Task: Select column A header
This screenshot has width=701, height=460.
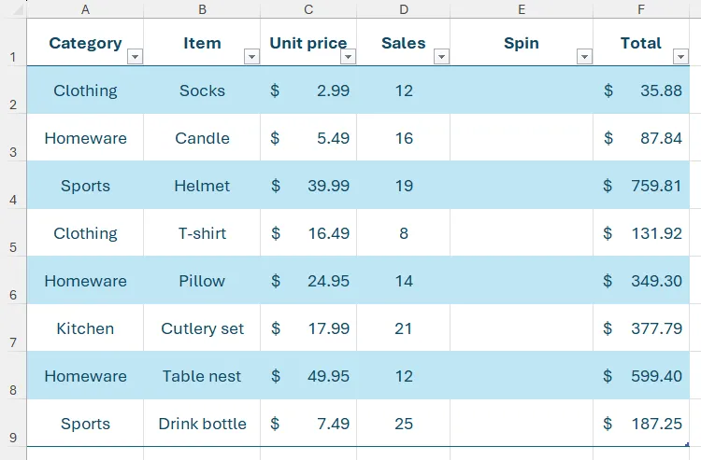Action: tap(85, 9)
